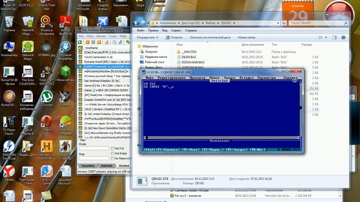360x202 pixels.
Task: Open the TeamSpeak 3 Client shortcut
Action: tap(28, 175)
